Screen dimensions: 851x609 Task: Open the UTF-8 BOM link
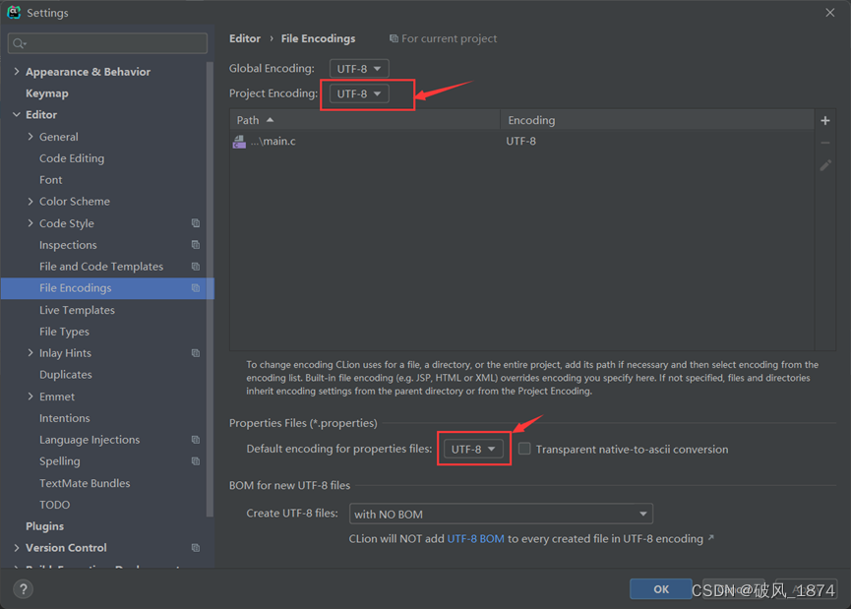pos(475,538)
